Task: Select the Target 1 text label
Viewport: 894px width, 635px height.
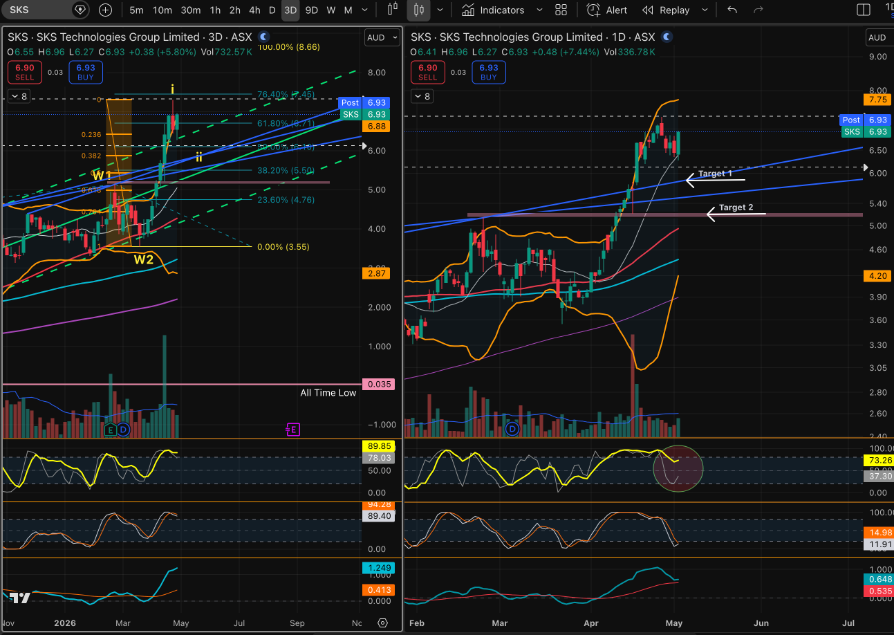Action: [715, 174]
